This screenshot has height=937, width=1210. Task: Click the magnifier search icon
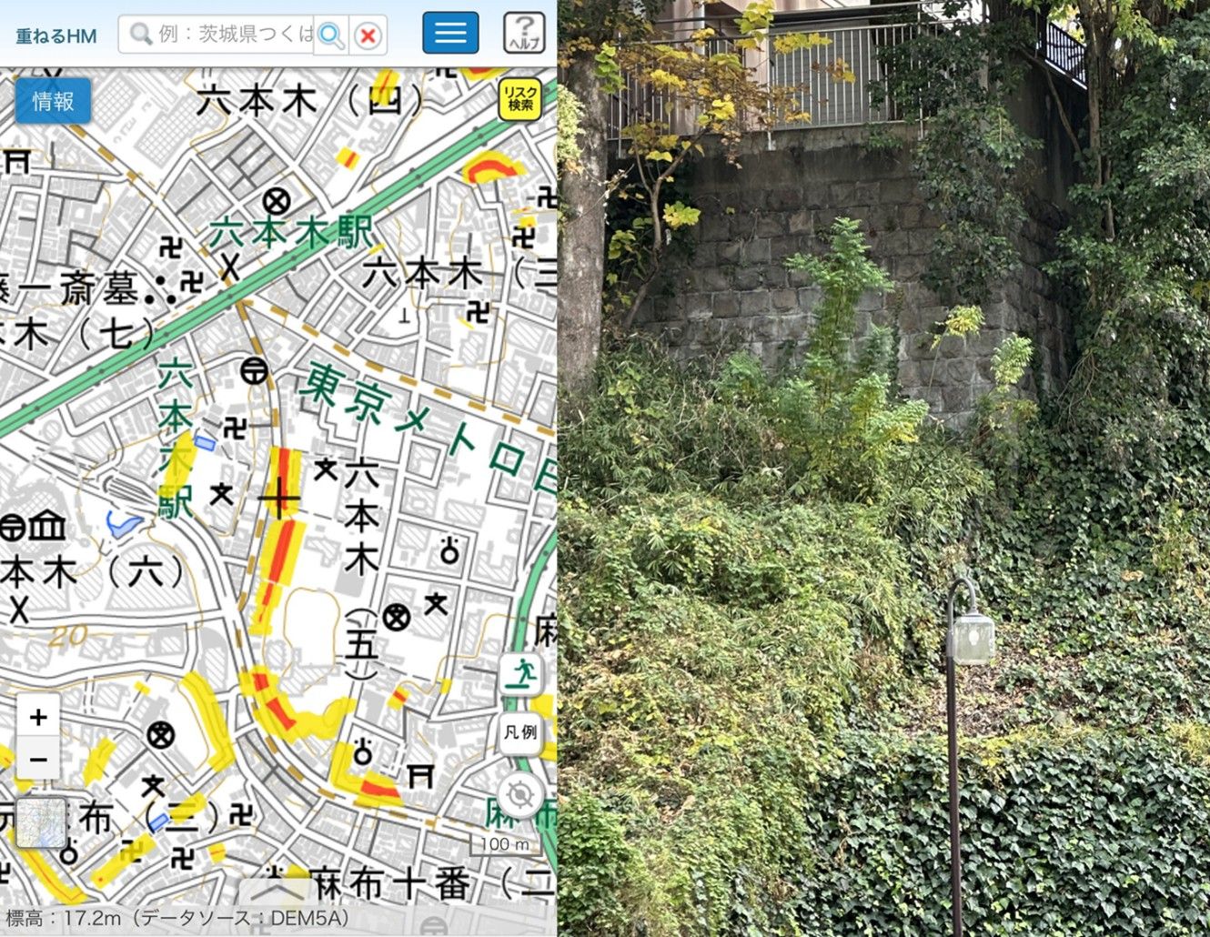tap(331, 35)
